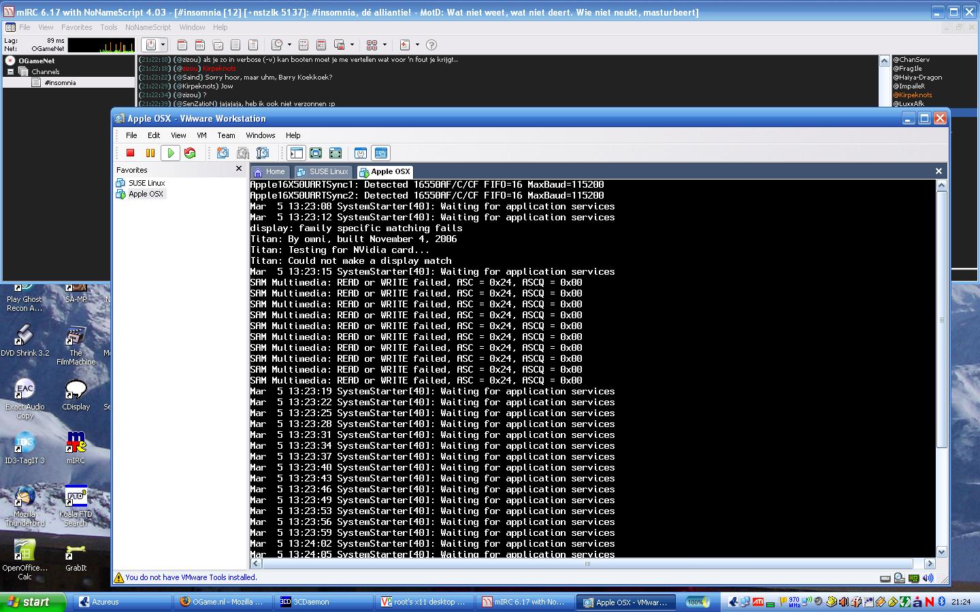Select SUSE Linux in the Favorites list
The image size is (980, 612).
click(x=146, y=183)
